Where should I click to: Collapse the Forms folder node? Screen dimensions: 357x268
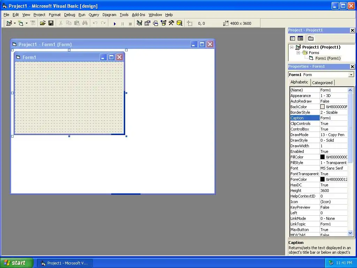pos(298,53)
